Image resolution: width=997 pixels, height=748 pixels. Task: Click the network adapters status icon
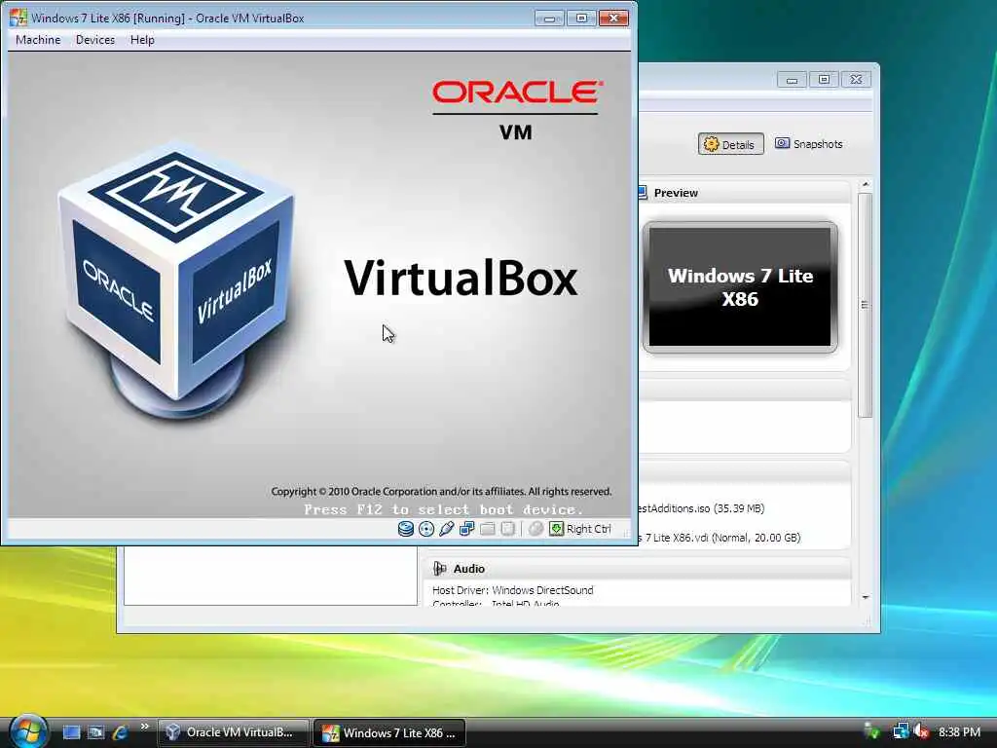pos(466,529)
